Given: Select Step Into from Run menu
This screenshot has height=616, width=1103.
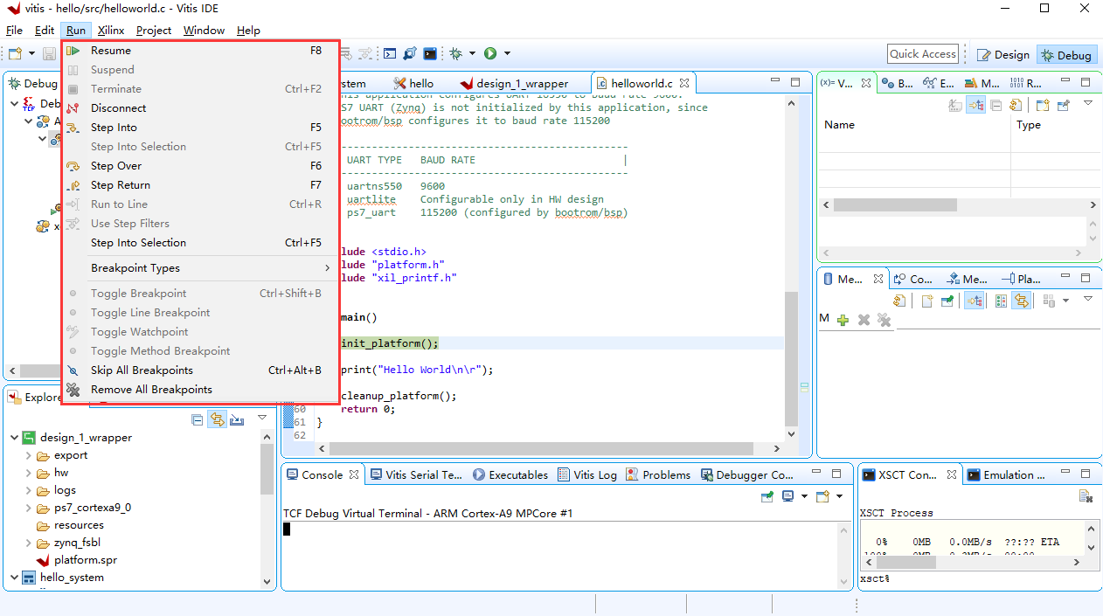Looking at the screenshot, I should tap(114, 128).
